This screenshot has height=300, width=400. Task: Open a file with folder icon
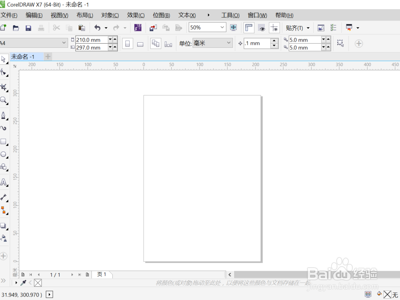coord(16,28)
